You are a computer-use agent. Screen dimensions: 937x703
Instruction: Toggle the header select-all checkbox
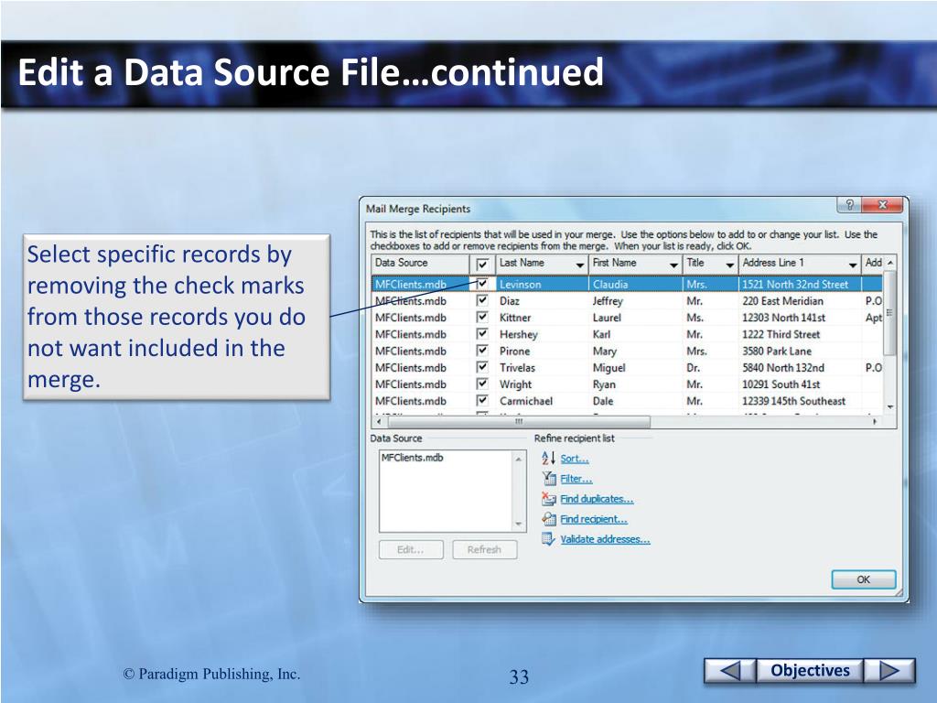point(482,264)
